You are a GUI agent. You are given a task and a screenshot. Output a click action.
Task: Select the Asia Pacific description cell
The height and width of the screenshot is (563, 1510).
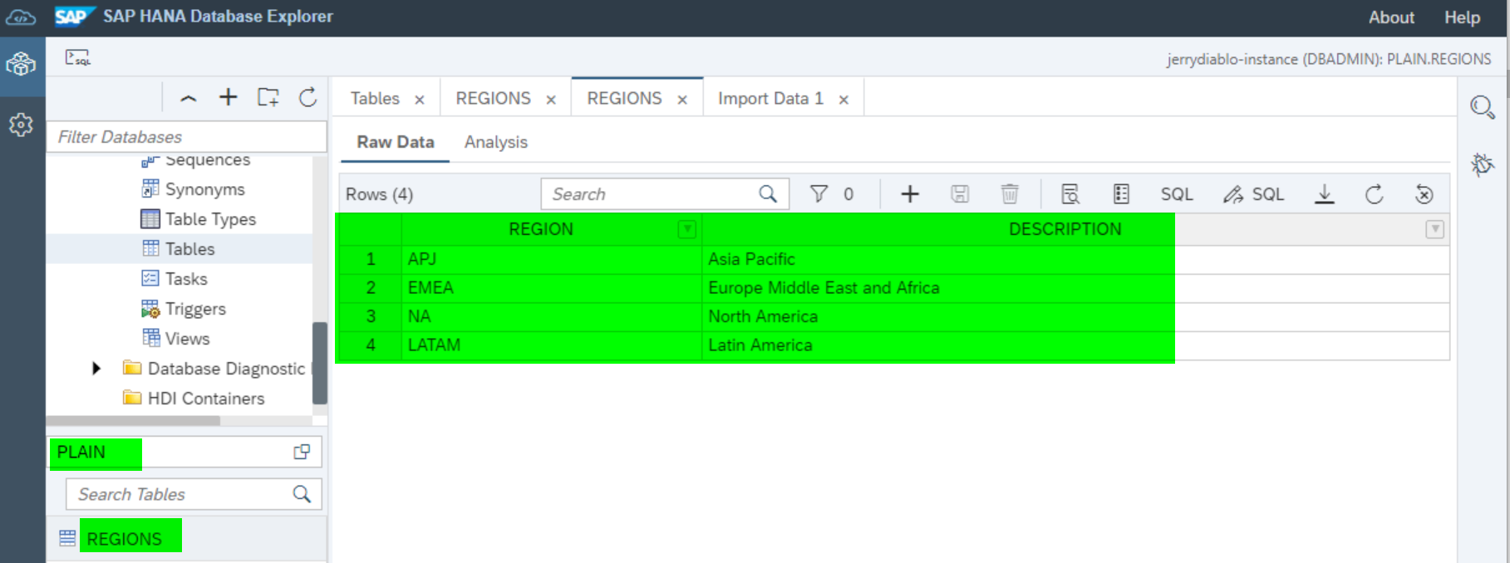pos(1076,259)
